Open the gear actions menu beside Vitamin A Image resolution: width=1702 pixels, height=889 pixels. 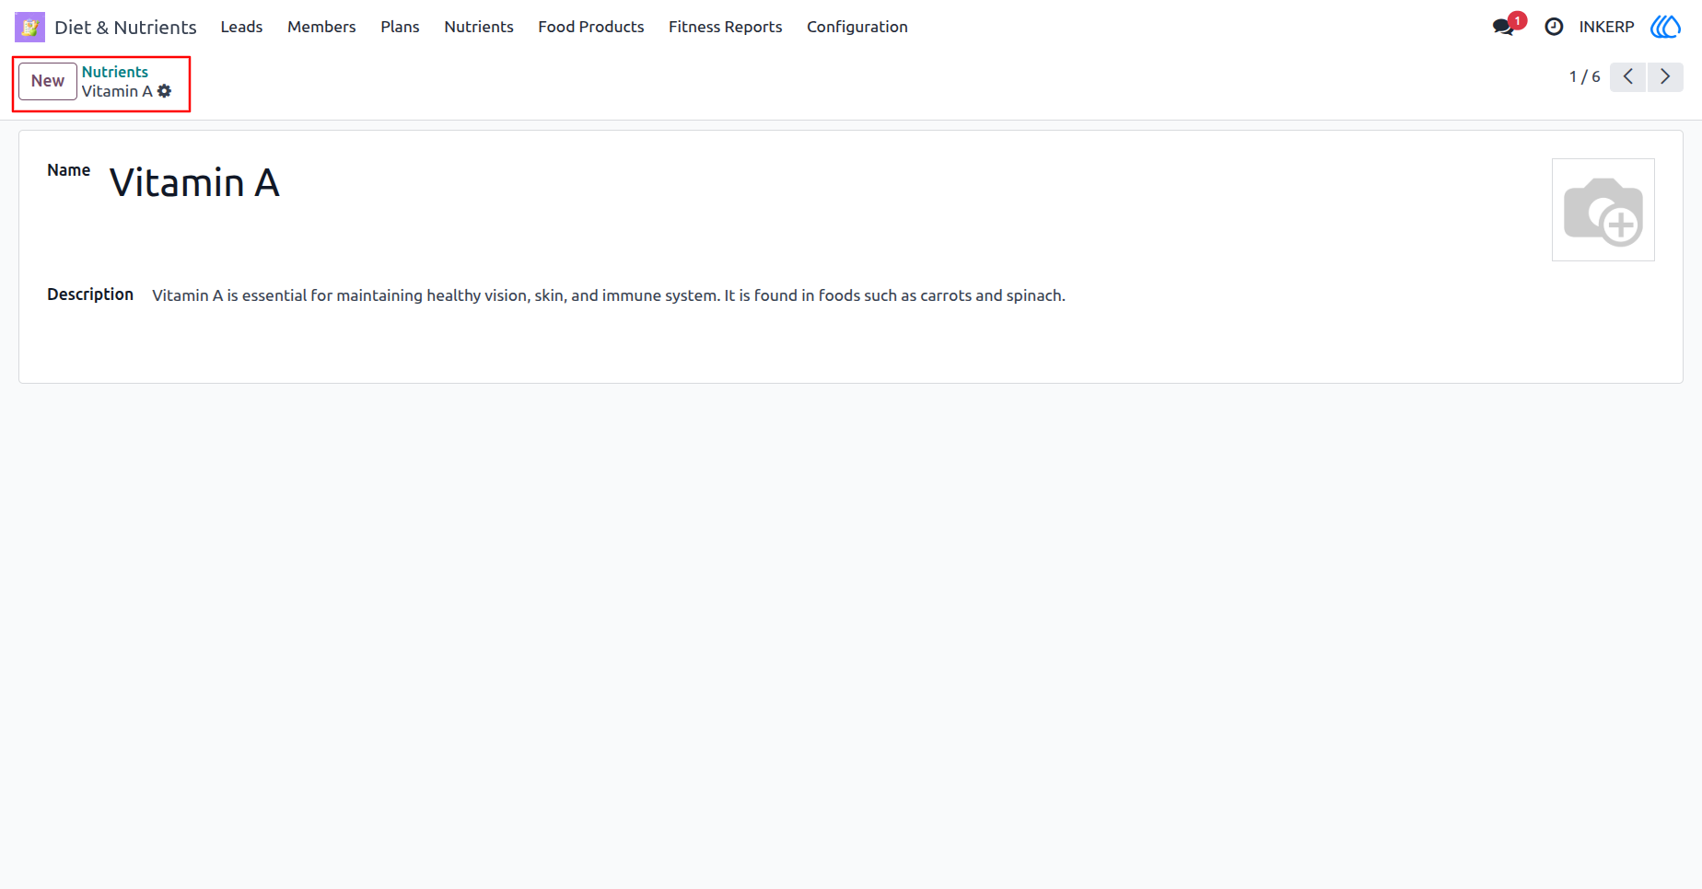[x=165, y=91]
